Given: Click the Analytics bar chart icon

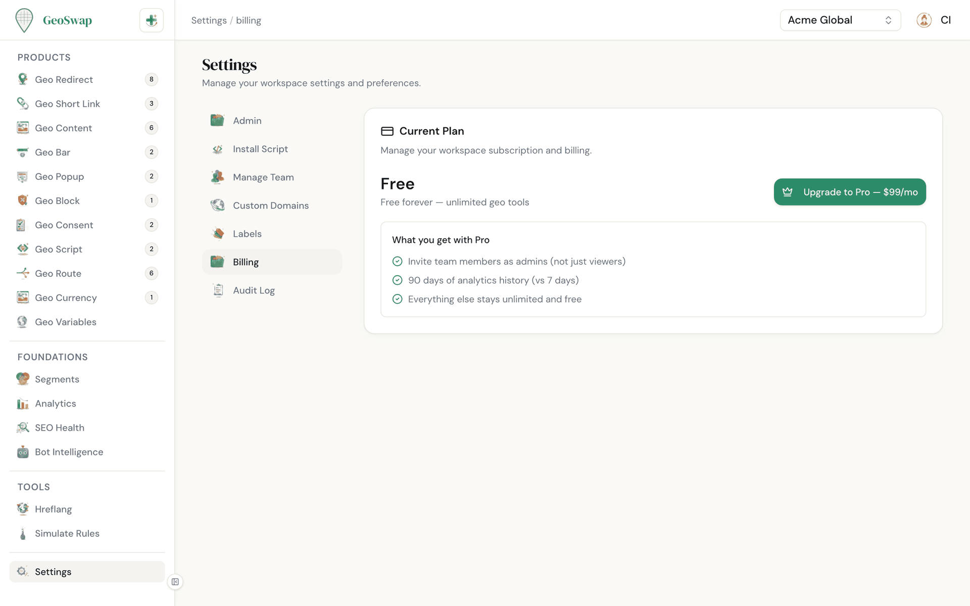Looking at the screenshot, I should [22, 403].
